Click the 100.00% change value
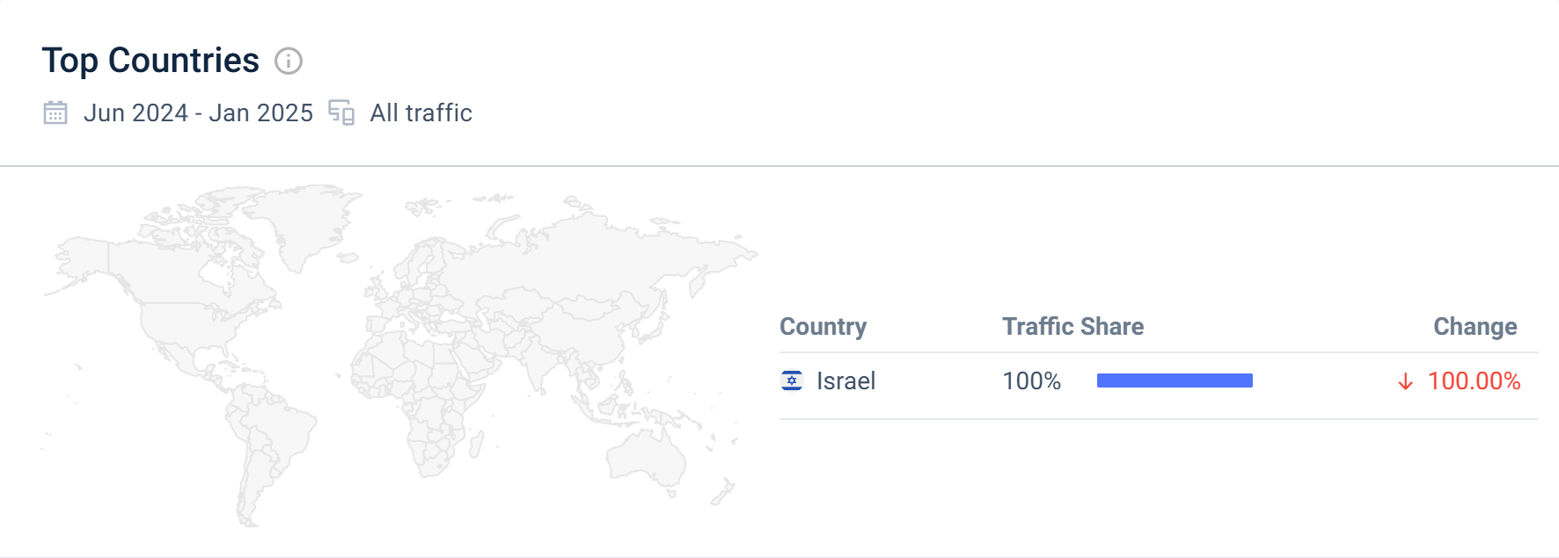 pyautogui.click(x=1474, y=381)
